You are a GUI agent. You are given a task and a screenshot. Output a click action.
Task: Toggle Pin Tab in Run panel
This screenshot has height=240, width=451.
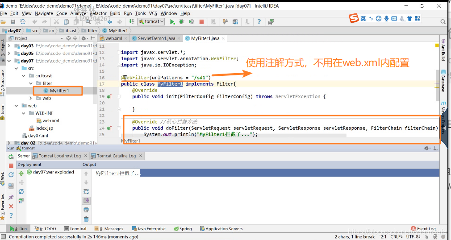(11, 197)
